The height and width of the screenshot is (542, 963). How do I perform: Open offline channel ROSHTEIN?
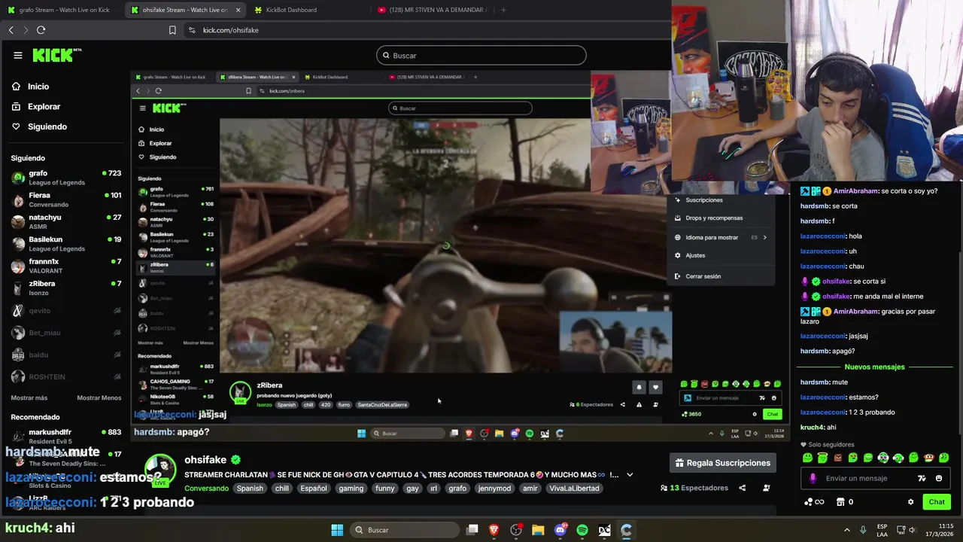click(x=66, y=376)
